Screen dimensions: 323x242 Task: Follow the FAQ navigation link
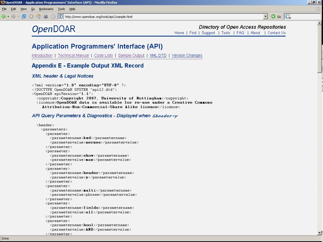point(240,33)
